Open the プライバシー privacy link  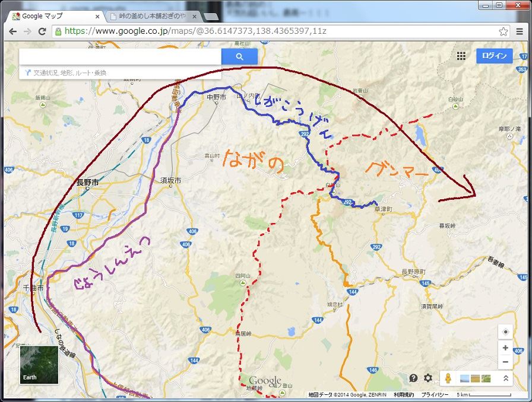point(435,394)
